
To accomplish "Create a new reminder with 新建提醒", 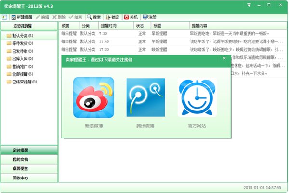I will (22, 17).
